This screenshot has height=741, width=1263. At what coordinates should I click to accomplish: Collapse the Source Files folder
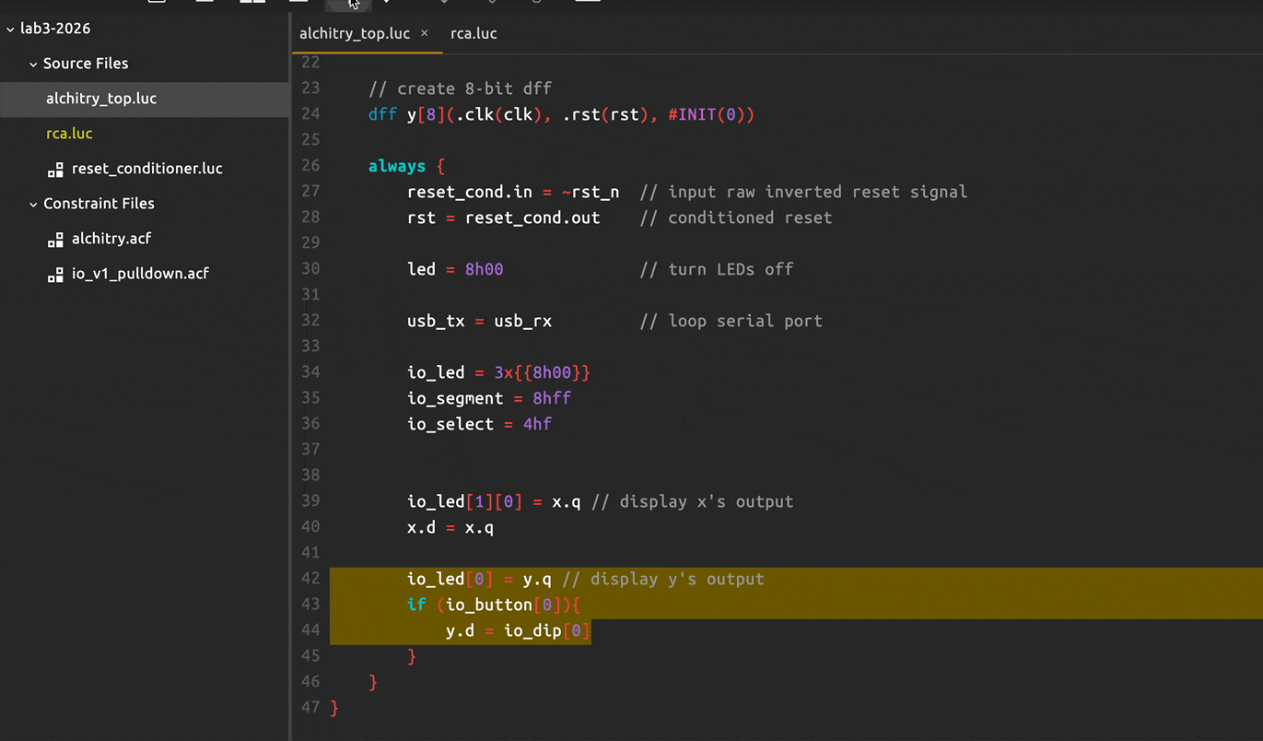33,64
